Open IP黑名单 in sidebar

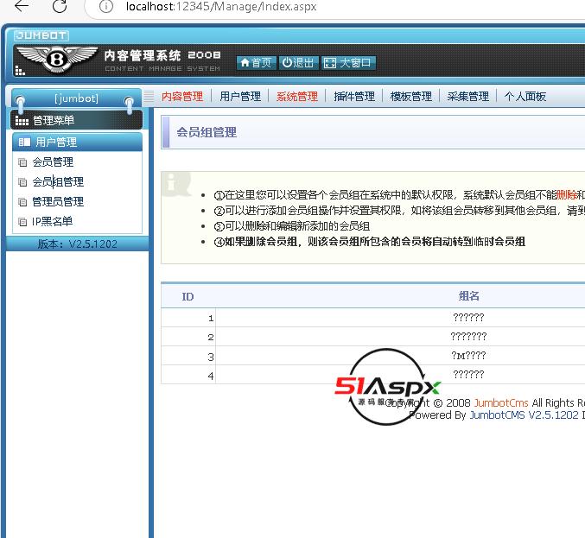pos(52,221)
